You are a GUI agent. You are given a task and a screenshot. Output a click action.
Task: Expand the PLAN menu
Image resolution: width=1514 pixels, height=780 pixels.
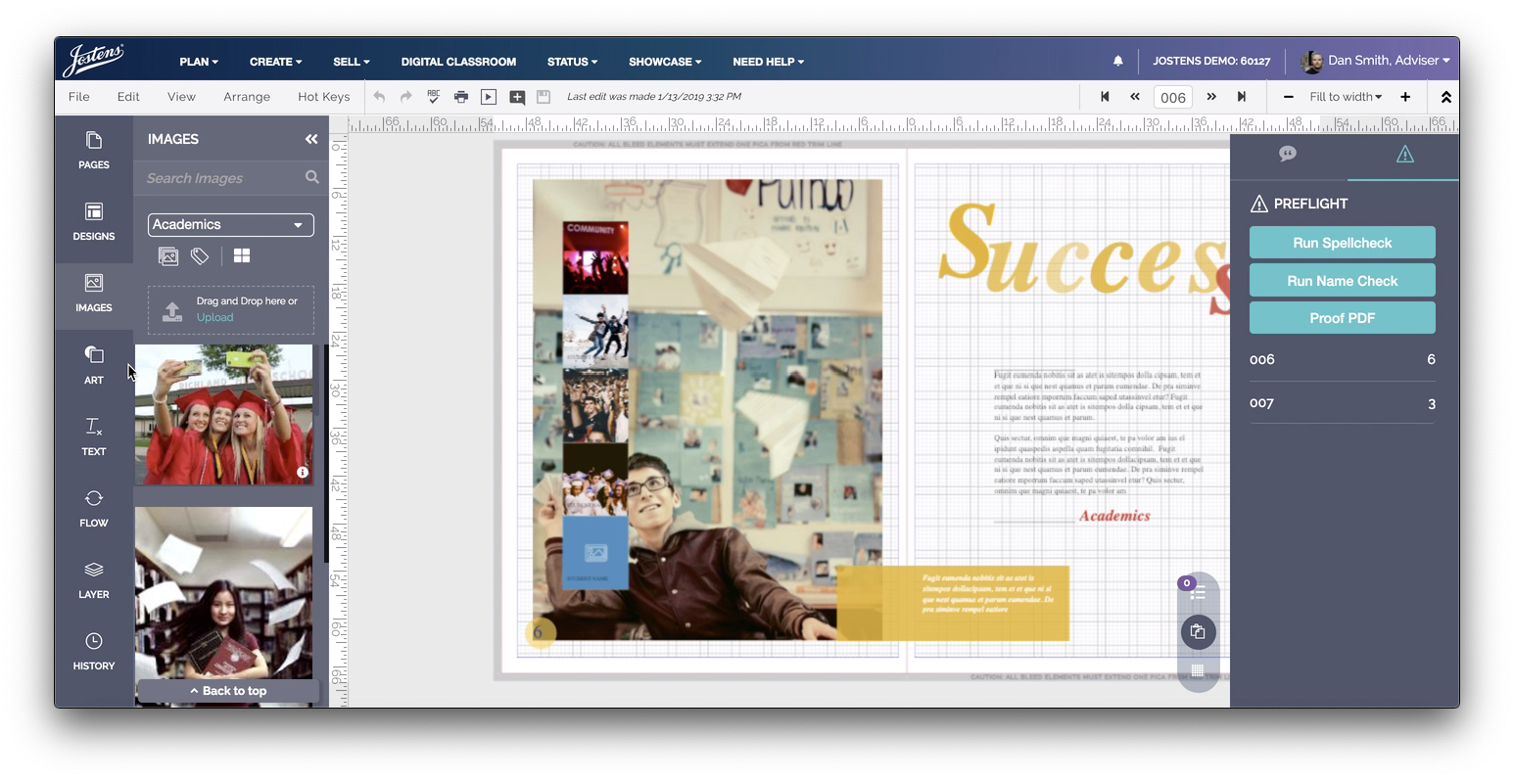point(199,62)
